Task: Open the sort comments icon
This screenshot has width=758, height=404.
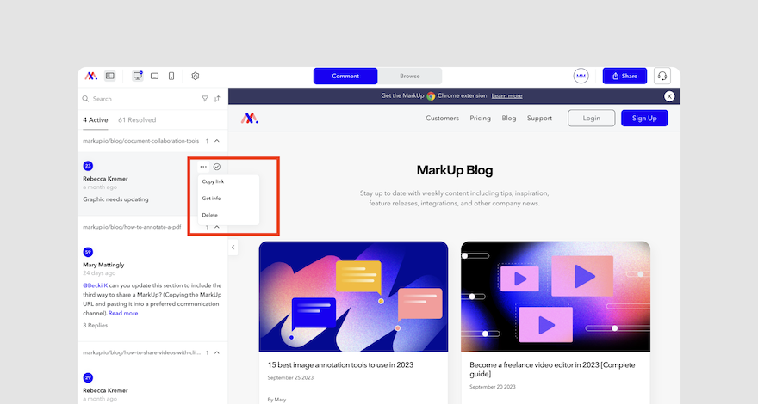Action: [217, 99]
